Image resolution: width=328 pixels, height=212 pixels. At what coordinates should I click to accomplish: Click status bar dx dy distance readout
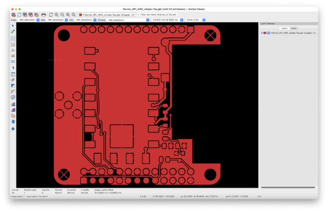[x=199, y=196]
